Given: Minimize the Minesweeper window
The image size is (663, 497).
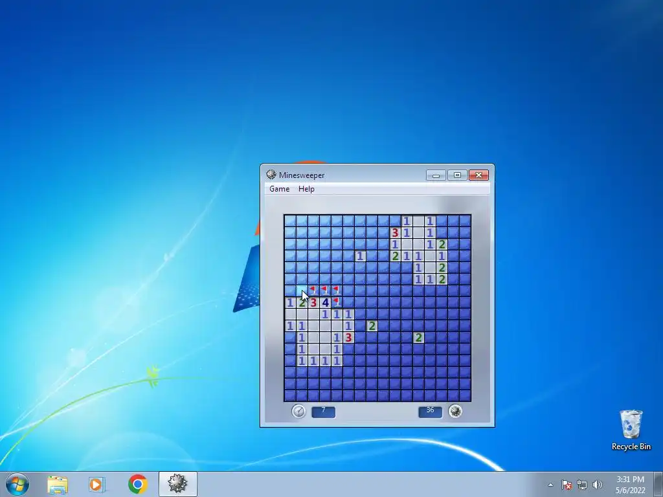Looking at the screenshot, I should (436, 175).
